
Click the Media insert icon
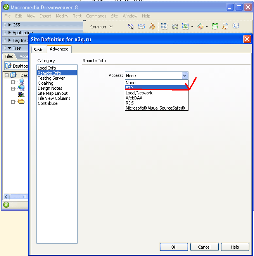coord(200,26)
